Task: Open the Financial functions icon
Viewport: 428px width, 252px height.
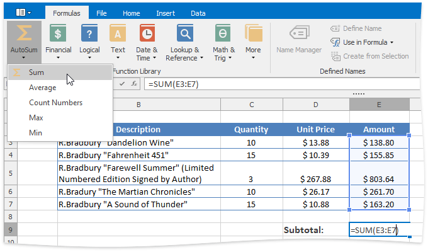Action: click(58, 33)
